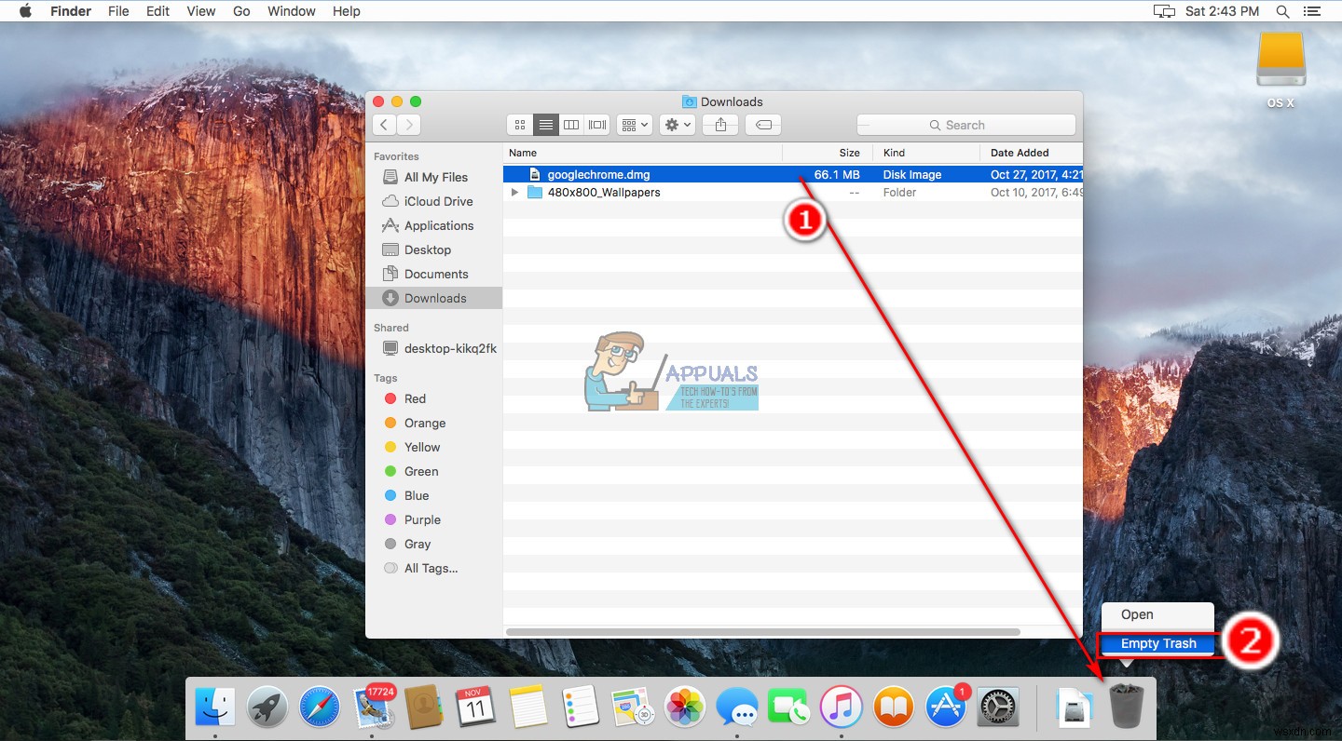Click the Tags button in the toolbar
The height and width of the screenshot is (741, 1342).
tap(762, 125)
